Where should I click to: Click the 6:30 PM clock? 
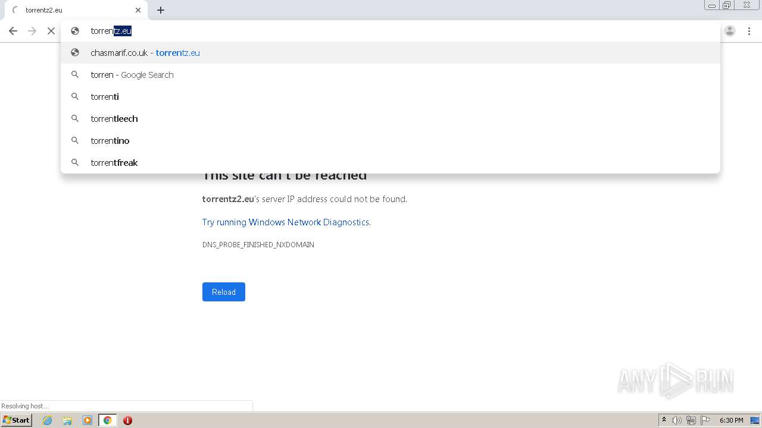click(x=732, y=420)
